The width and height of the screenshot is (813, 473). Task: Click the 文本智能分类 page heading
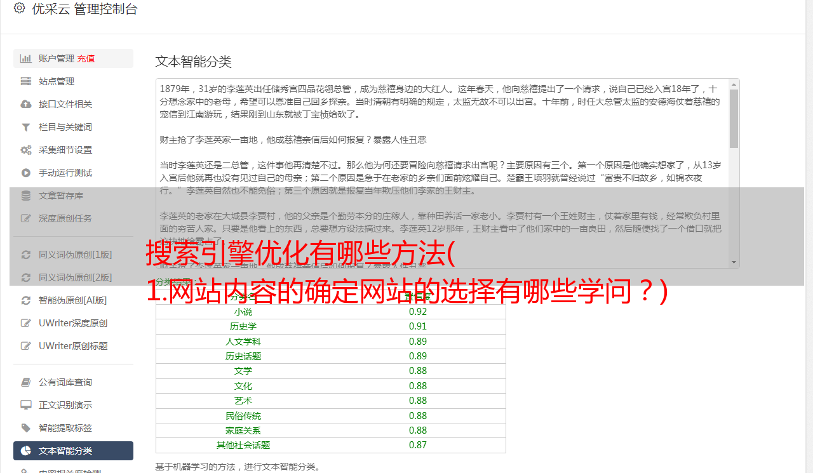(x=194, y=62)
